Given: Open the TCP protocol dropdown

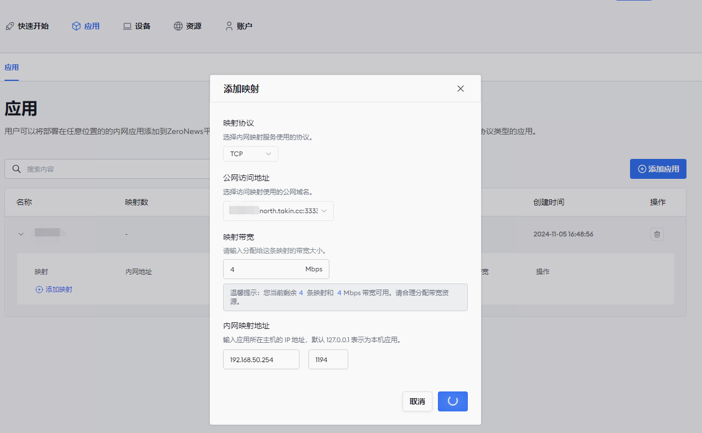Looking at the screenshot, I should click(x=251, y=154).
